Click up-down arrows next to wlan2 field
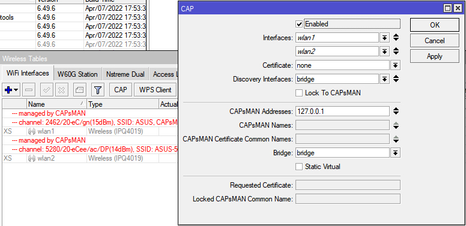The width and height of the screenshot is (466, 226). pyautogui.click(x=396, y=52)
